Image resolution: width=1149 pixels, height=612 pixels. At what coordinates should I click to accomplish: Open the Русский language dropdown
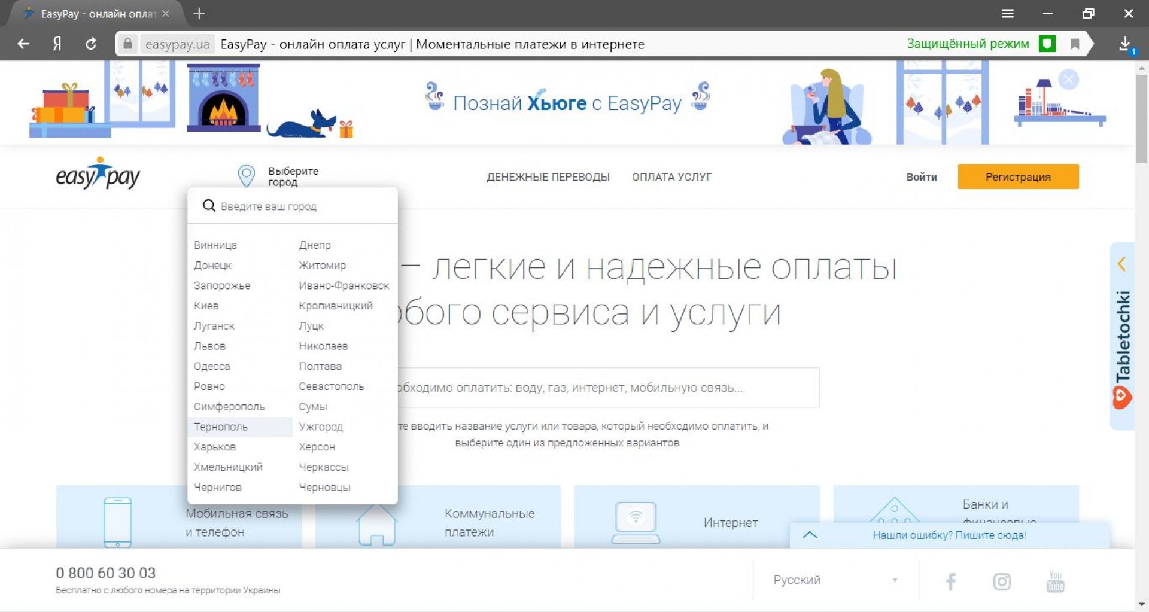point(835,580)
